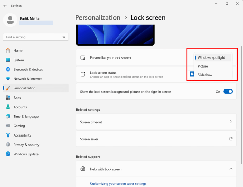Click the search magnifier icon
243x187 pixels.
pos(64,37)
